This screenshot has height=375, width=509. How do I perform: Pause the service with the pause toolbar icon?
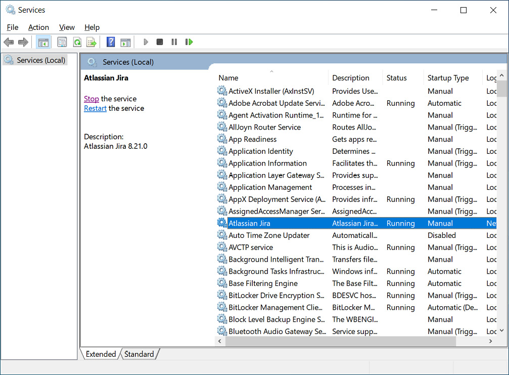[x=174, y=41]
